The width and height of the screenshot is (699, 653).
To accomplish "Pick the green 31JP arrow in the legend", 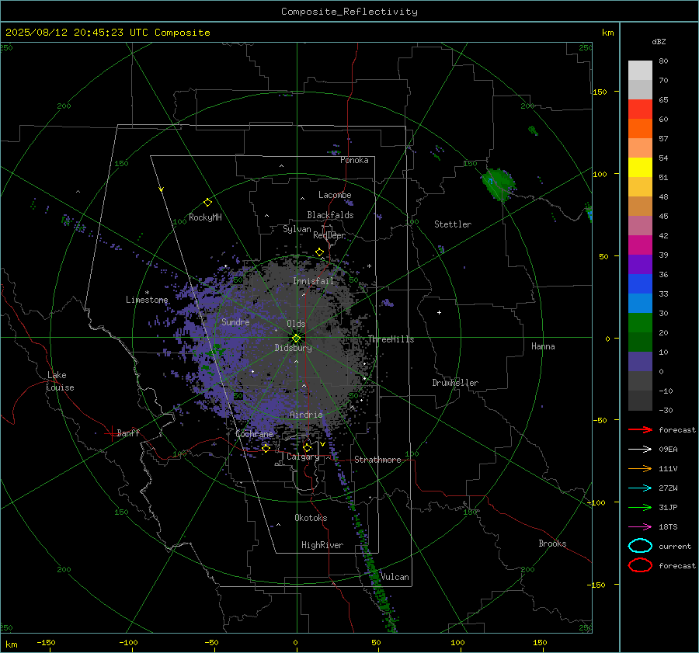I will [x=640, y=507].
